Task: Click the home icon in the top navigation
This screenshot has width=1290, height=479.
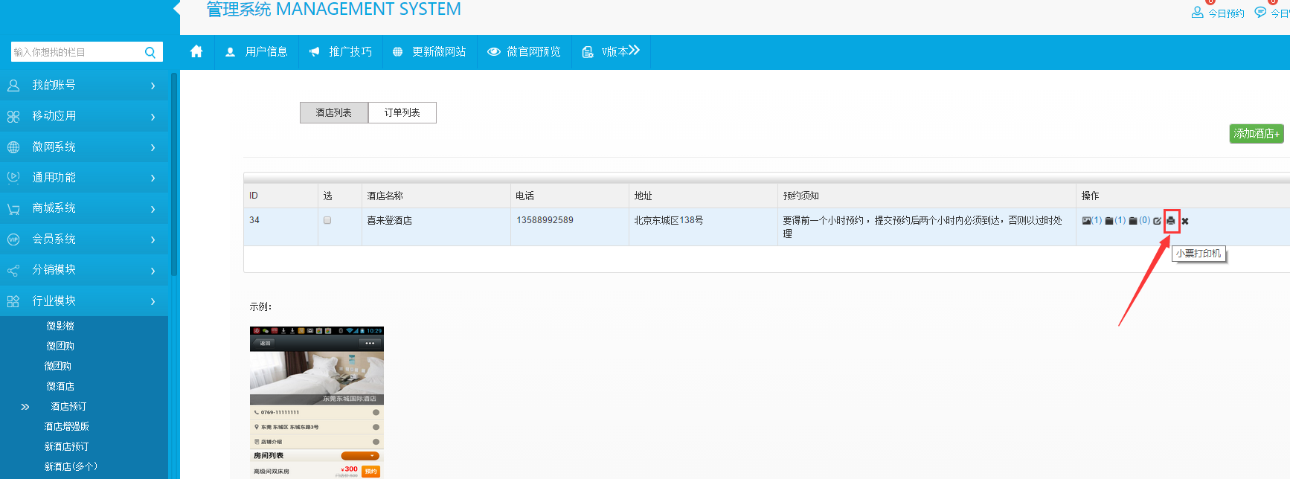Action: (x=196, y=51)
